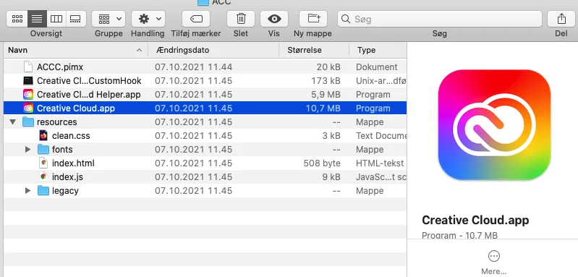Expand the legacy folder
Image resolution: width=578 pixels, height=277 pixels.
click(27, 191)
